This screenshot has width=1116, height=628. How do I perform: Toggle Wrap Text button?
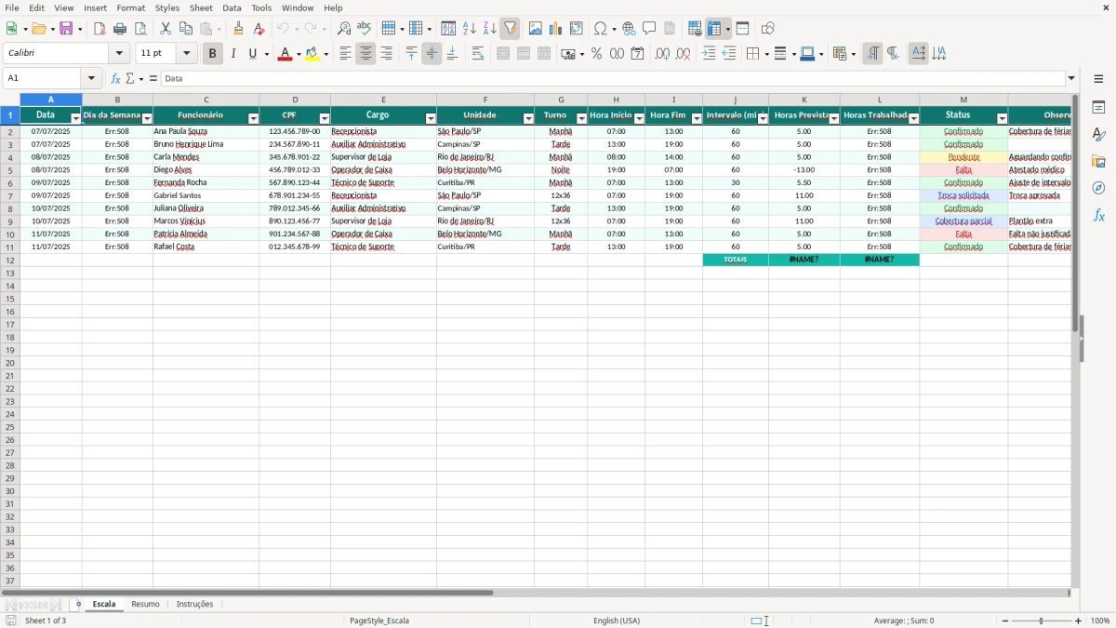[478, 54]
